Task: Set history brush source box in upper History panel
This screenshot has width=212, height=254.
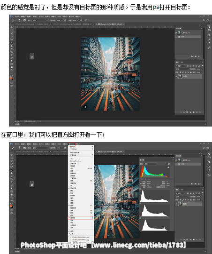Action: (176, 33)
